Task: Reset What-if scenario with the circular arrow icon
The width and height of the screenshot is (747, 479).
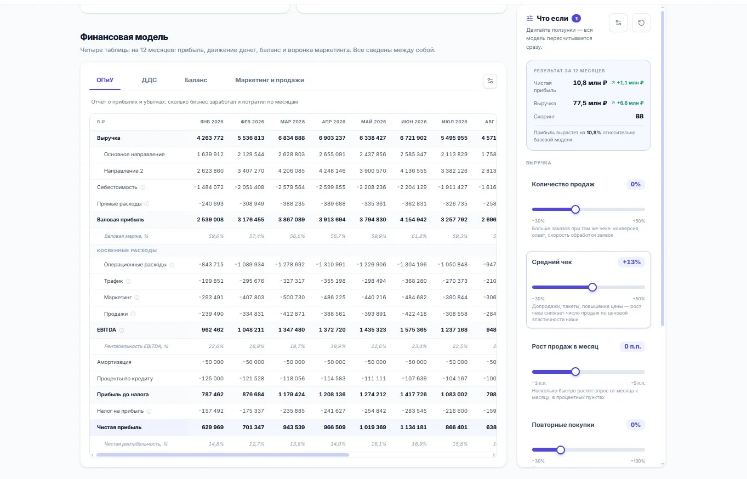Action: tap(641, 22)
